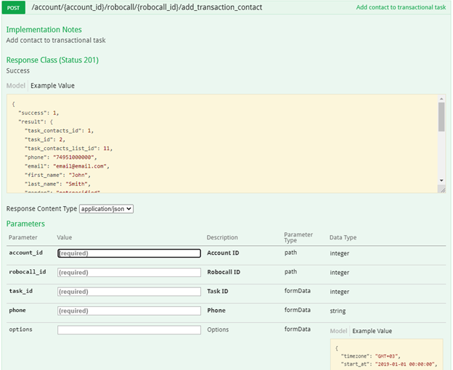Click the scroll up arrow in response box

pyautogui.click(x=441, y=99)
